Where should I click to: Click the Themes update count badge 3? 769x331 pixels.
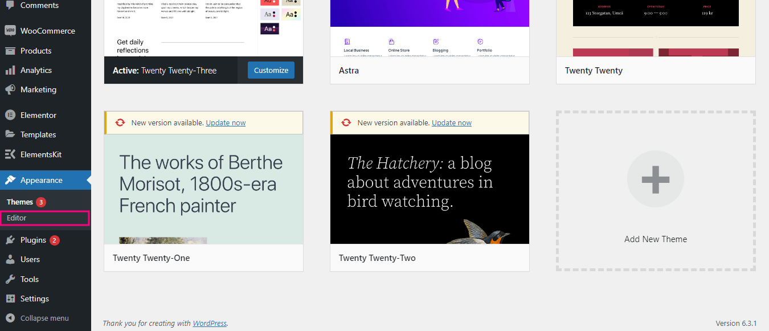click(x=41, y=202)
